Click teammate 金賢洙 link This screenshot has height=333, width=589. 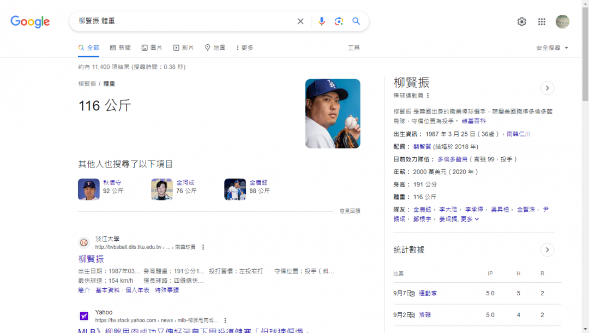(526, 209)
